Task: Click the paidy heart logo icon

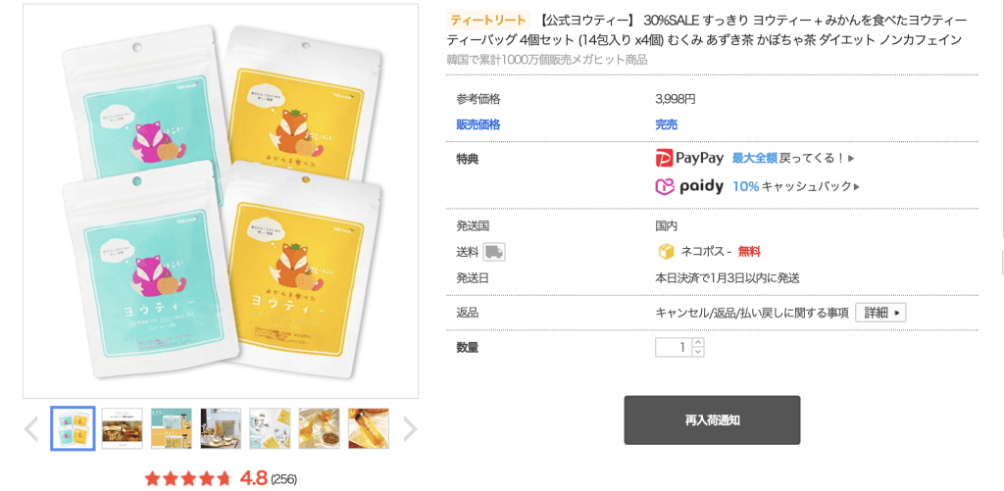Action: (x=666, y=186)
